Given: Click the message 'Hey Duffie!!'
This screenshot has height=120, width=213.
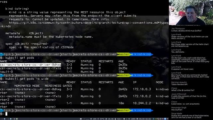Looking at the screenshot, I should click(x=177, y=110).
